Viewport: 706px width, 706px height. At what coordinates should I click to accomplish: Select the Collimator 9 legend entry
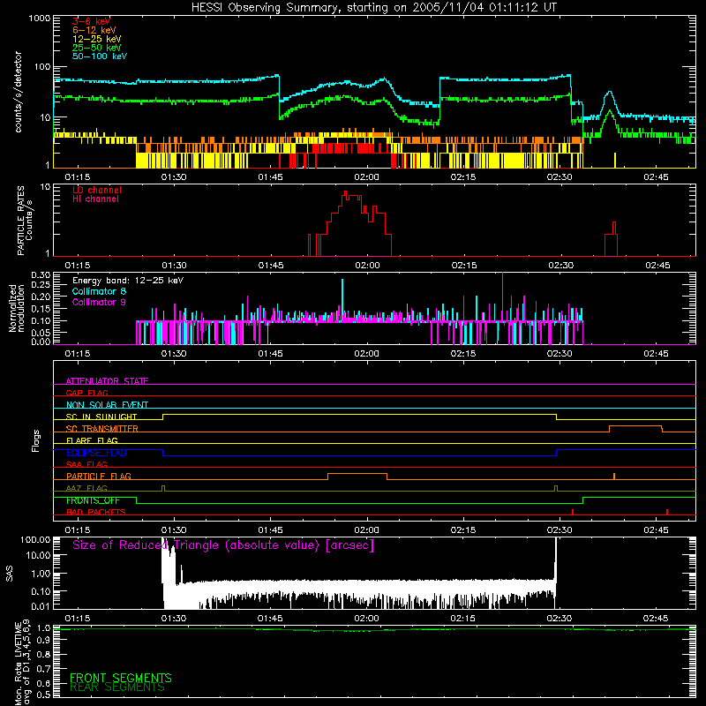pos(99,302)
